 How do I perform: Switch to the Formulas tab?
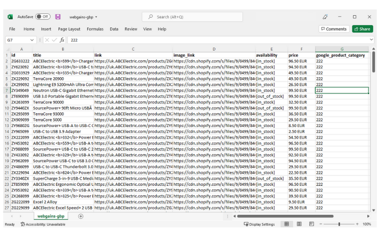(x=95, y=29)
